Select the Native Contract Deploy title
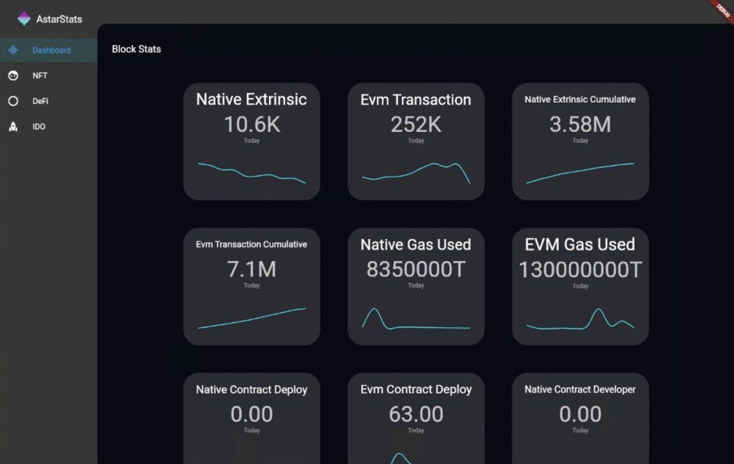 (251, 389)
